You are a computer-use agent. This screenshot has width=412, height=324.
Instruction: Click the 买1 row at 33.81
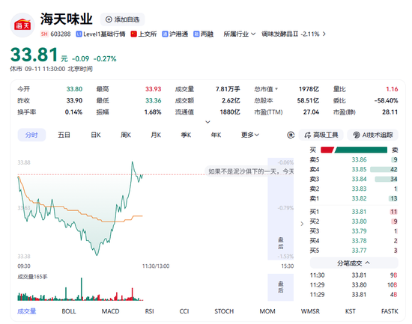click(354, 212)
